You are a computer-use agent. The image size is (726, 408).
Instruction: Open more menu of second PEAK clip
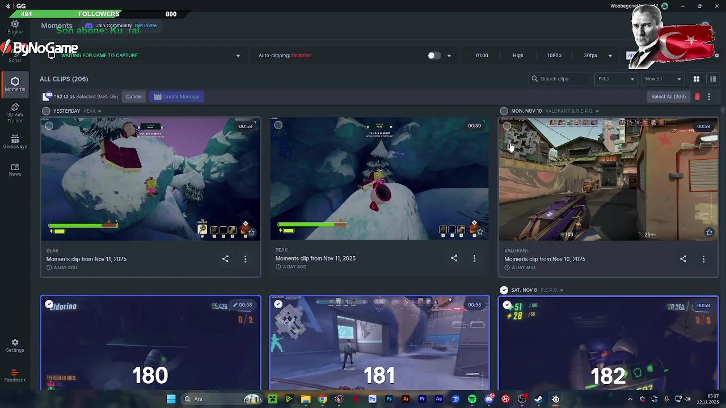475,258
